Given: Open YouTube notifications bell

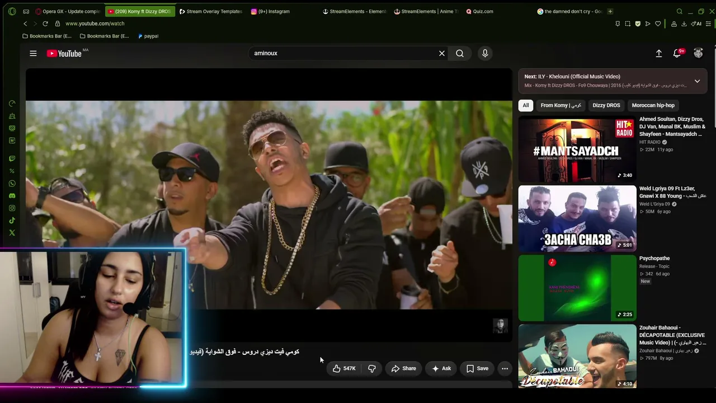Looking at the screenshot, I should tap(677, 53).
